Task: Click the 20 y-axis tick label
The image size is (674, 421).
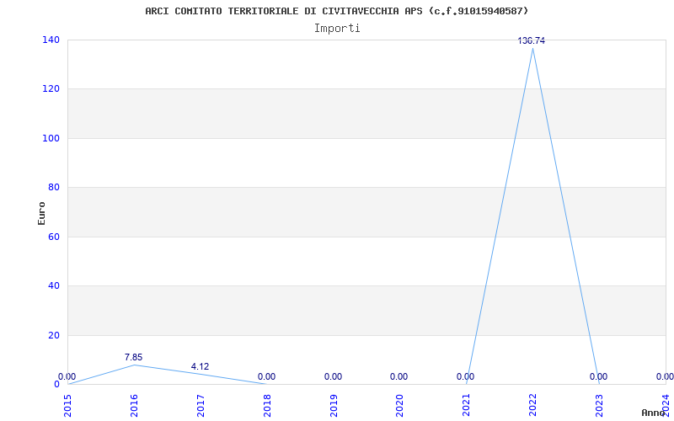Action: tap(54, 335)
